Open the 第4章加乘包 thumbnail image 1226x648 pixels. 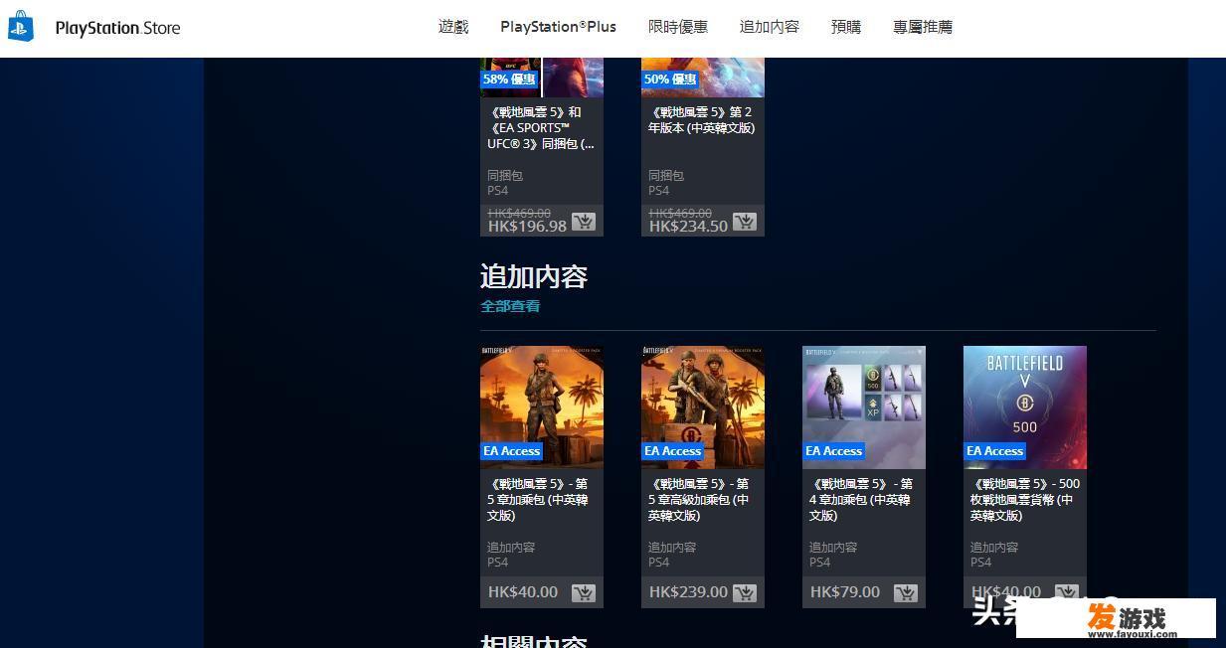(864, 407)
